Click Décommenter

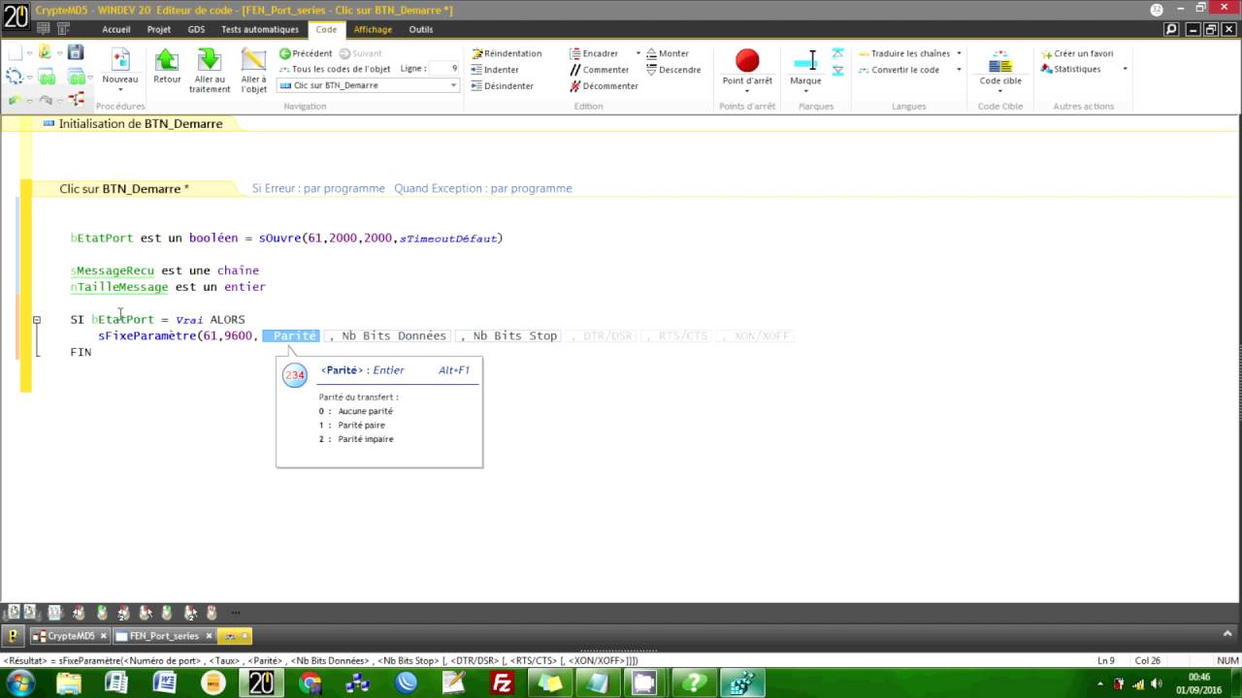604,86
